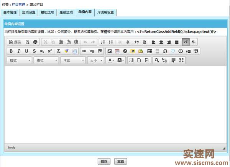This screenshot has width=230, height=167.
Task: Insert a horizontal line
Action: point(157,51)
